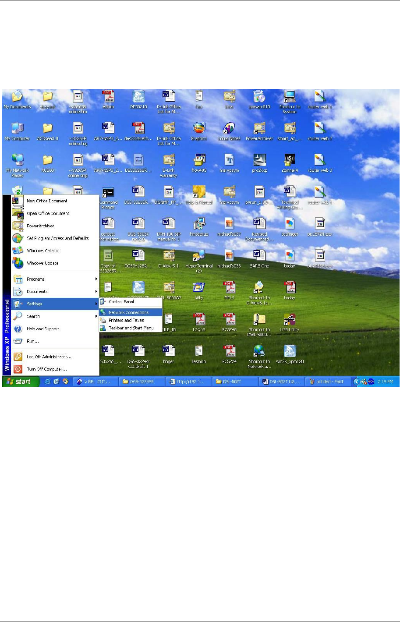Launch Internet Explorer from Quick Launch
400x622 pixels.
point(48,382)
